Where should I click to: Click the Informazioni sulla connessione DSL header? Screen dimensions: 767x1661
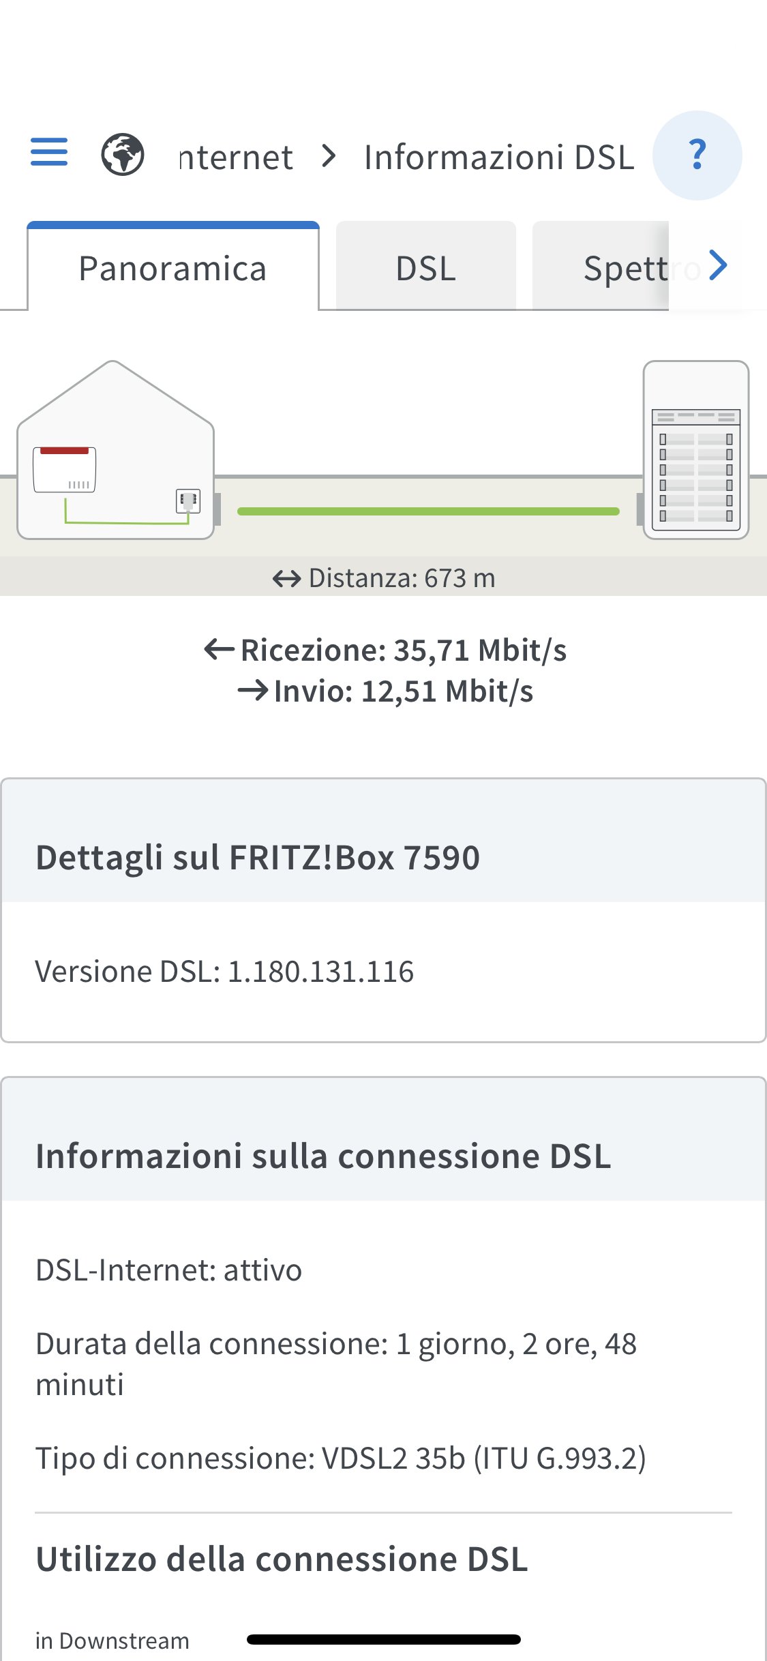point(323,1156)
